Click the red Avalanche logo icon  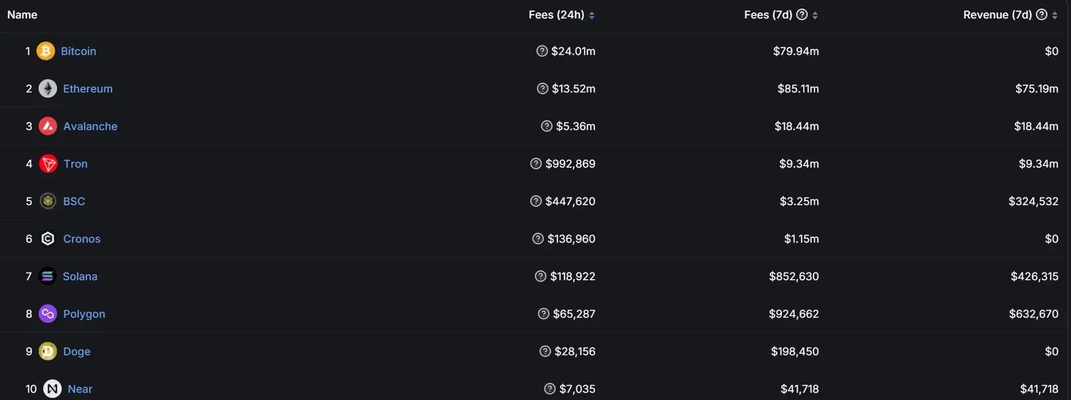(48, 126)
